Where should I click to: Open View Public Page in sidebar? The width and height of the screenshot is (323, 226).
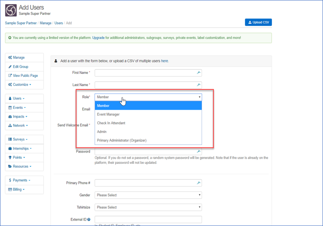(x=25, y=76)
